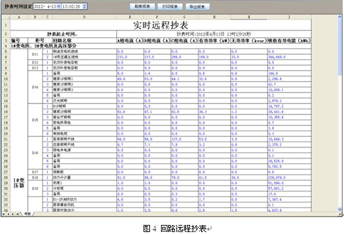
Task: Select row 10 header
Action: [6, 79]
